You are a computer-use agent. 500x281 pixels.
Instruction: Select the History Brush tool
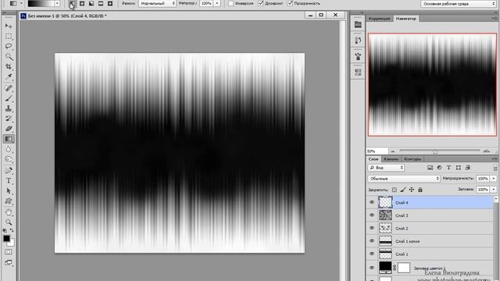pos(9,119)
